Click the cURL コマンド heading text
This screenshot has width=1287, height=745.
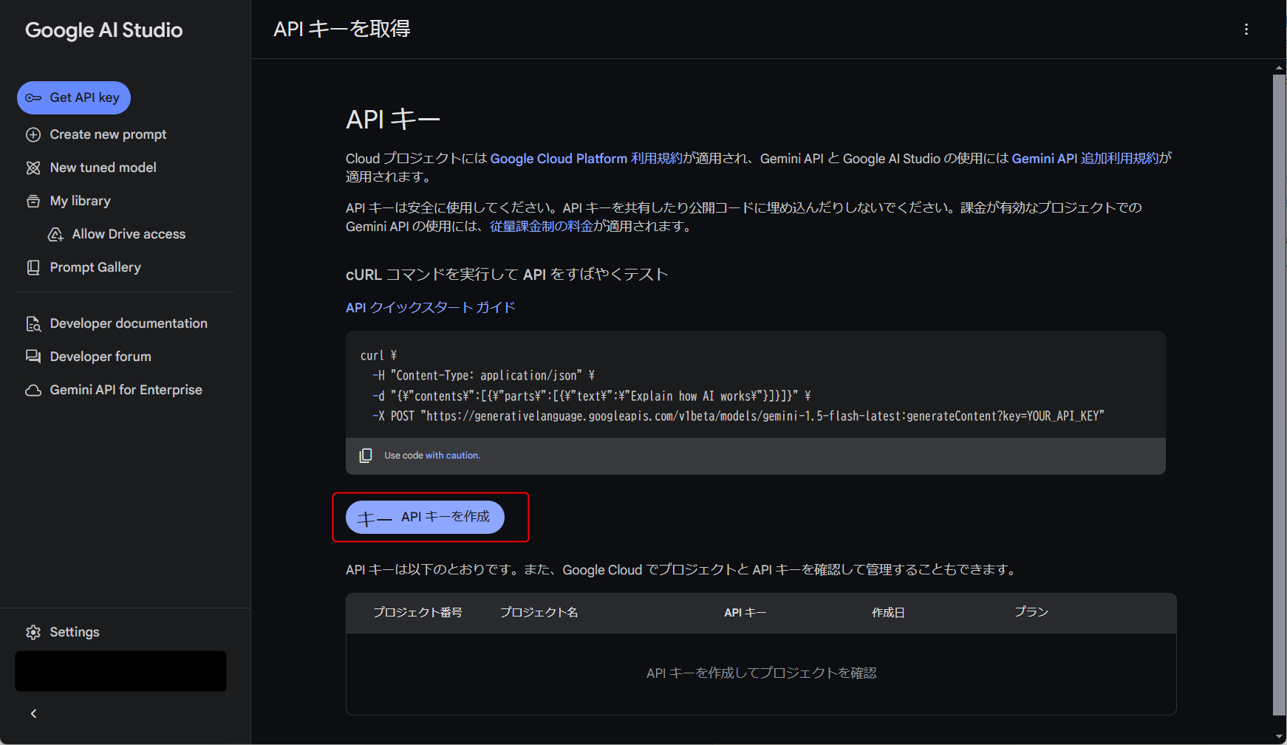[507, 275]
